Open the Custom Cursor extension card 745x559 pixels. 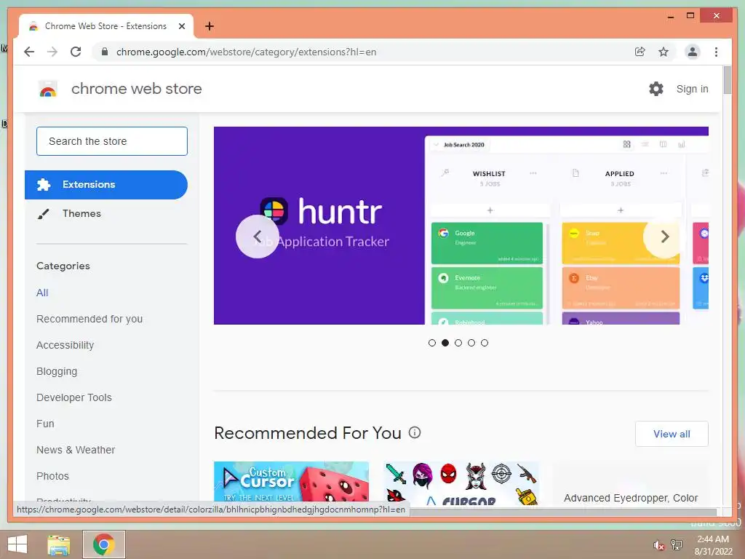pos(291,481)
